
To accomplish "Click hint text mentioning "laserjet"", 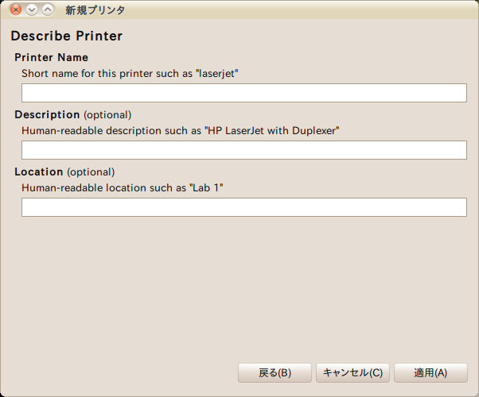I will pos(130,74).
